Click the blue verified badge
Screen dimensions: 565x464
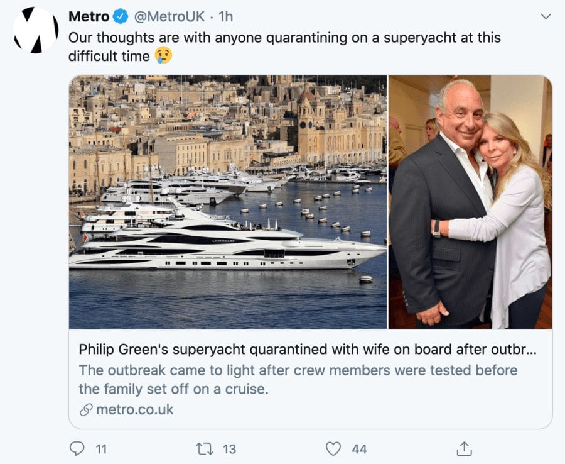pyautogui.click(x=121, y=17)
